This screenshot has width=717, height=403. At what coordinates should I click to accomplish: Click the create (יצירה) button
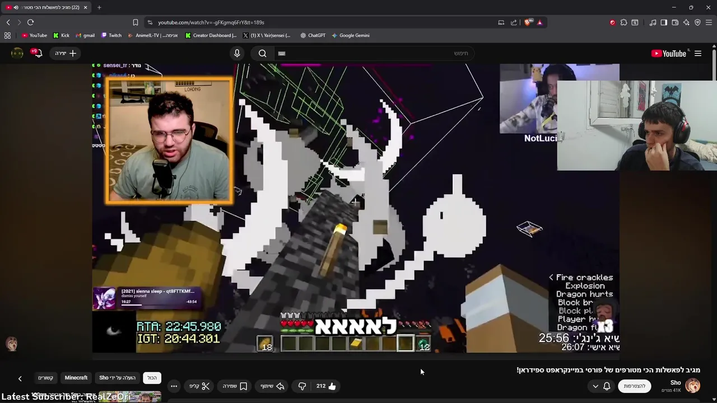66,53
